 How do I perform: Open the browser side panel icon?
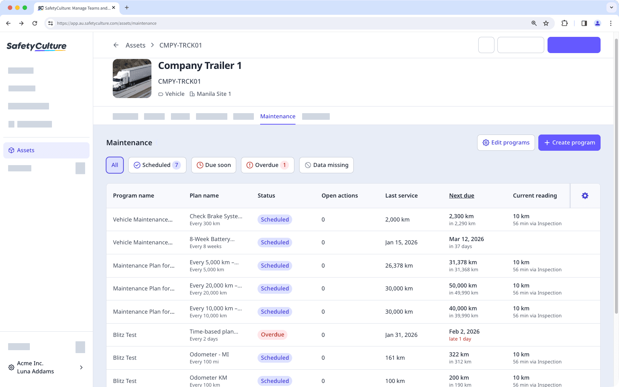[584, 23]
